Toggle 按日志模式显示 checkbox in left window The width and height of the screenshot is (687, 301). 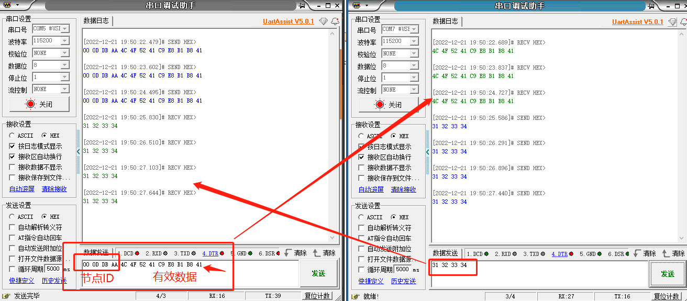point(13,146)
